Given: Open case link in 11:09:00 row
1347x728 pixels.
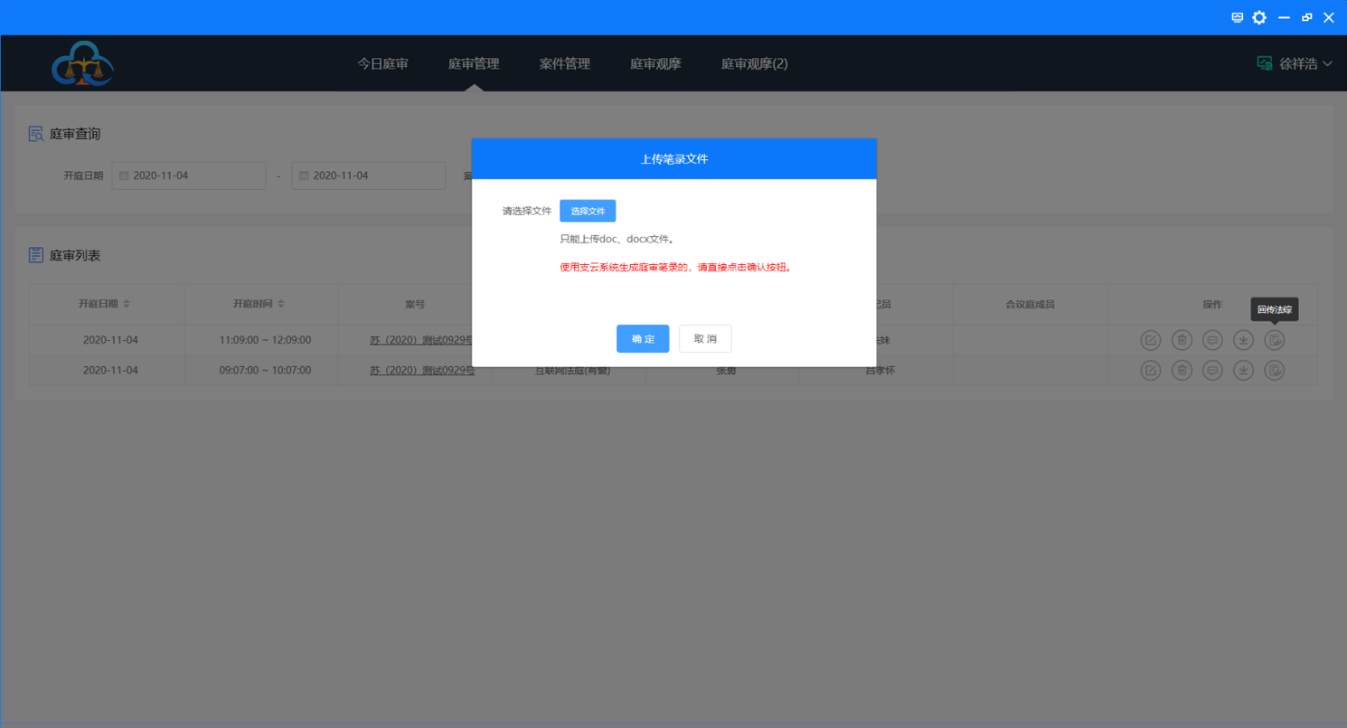Looking at the screenshot, I should click(x=421, y=340).
